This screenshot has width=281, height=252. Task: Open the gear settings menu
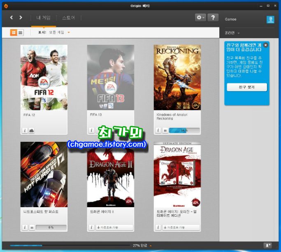pyautogui.click(x=200, y=18)
